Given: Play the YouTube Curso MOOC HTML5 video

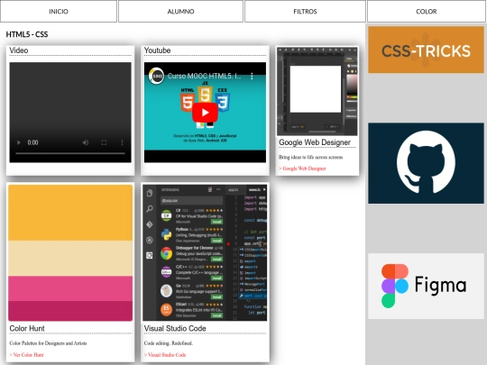Looking at the screenshot, I should 205,113.
